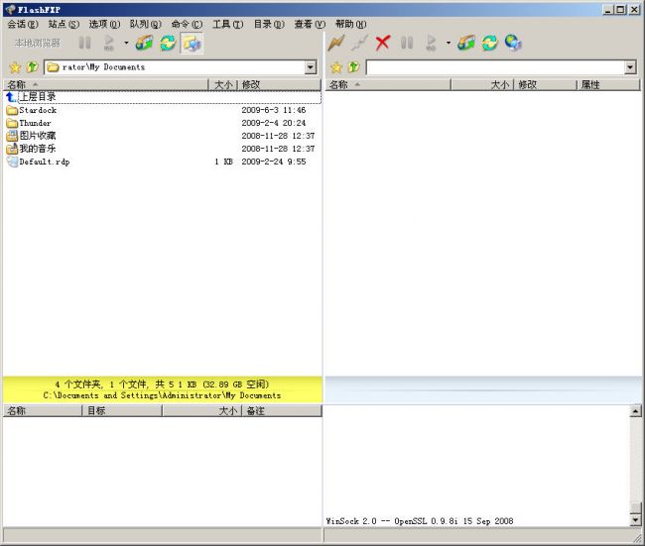The height and width of the screenshot is (546, 645).
Task: Click the right pane up-folder arrow icon
Action: click(x=354, y=67)
